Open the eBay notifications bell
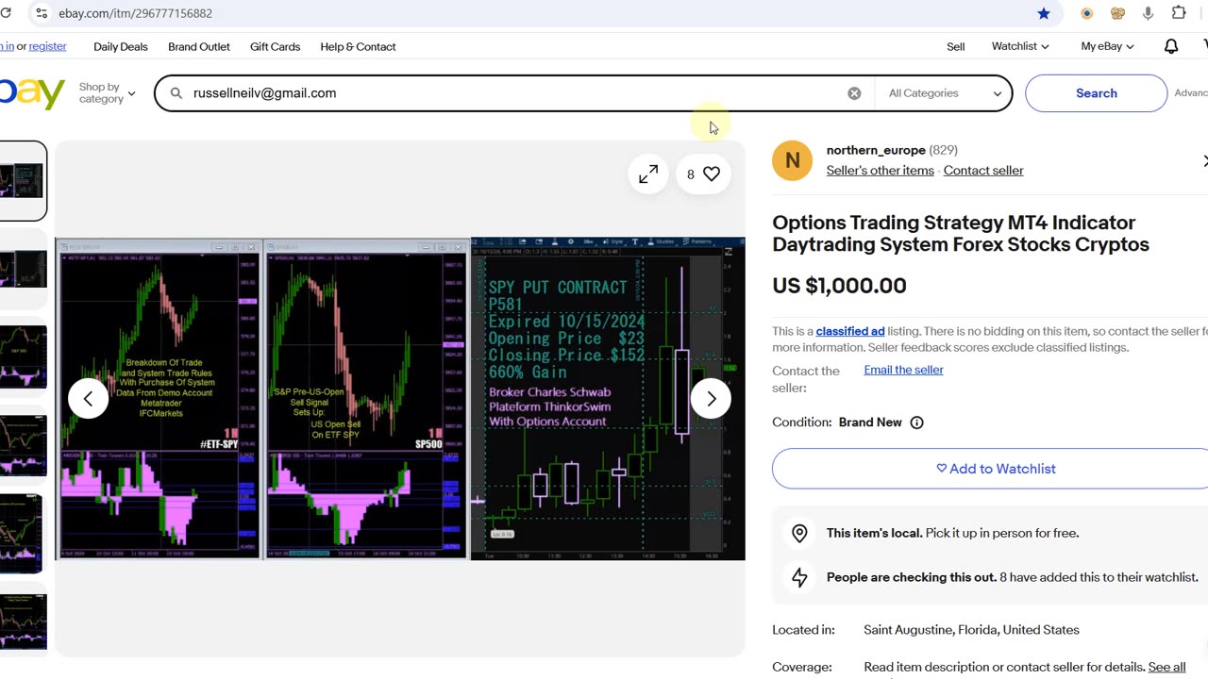Screen dimensions: 1208x679 point(1171,46)
